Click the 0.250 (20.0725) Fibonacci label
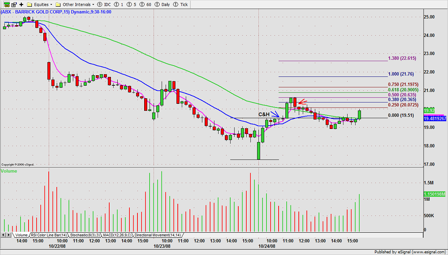Image resolution: width=448 pixels, height=255 pixels. (403, 105)
